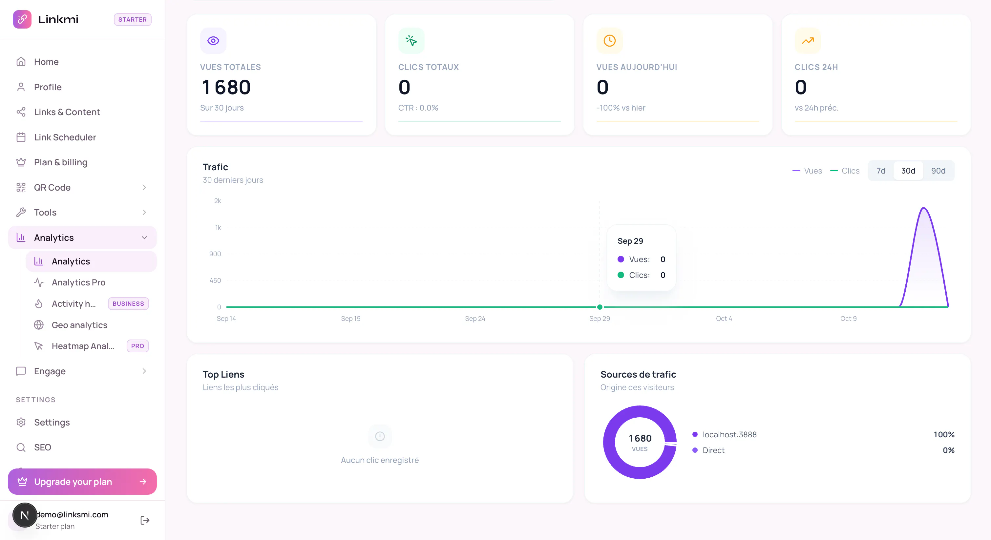
Task: Click the QR Code icon
Action: [21, 187]
